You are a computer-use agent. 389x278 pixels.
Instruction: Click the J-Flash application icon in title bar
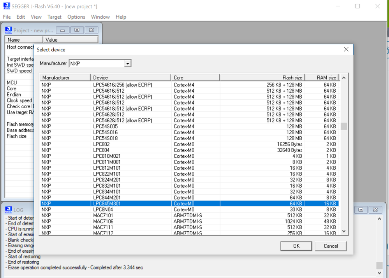coord(7,6)
